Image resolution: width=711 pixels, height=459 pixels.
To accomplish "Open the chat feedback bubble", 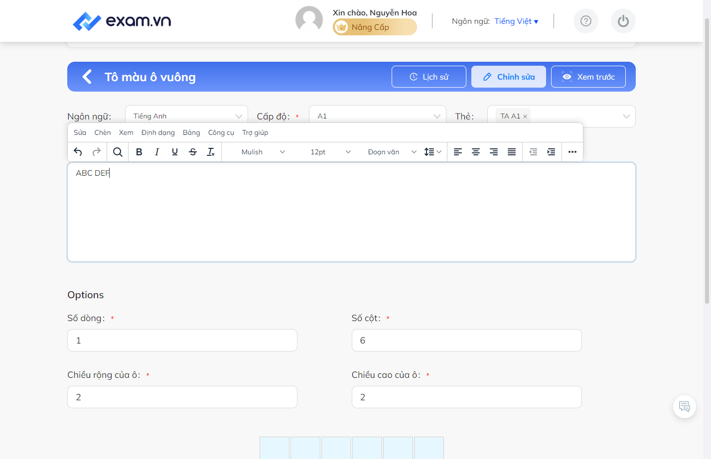I will click(685, 407).
